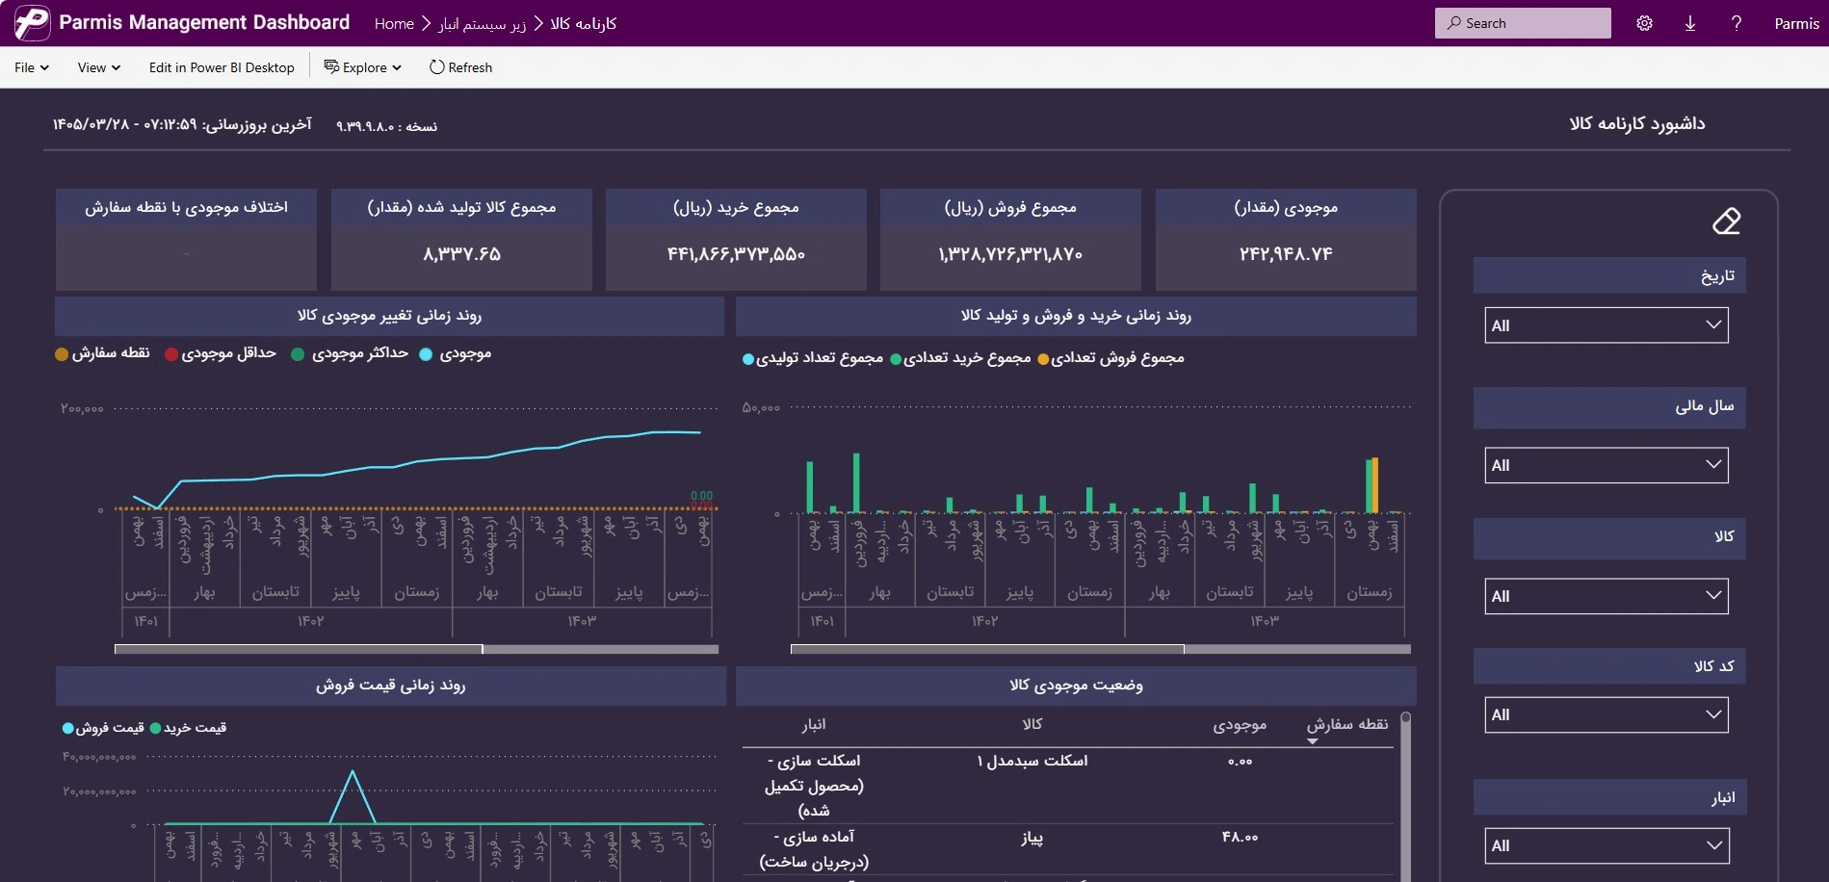The image size is (1829, 882).
Task: Click the Parmis logo icon
Action: coord(32,23)
